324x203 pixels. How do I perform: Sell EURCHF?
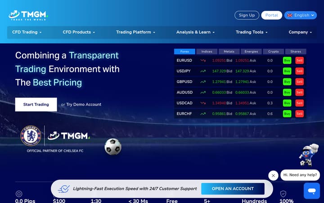coord(299,114)
